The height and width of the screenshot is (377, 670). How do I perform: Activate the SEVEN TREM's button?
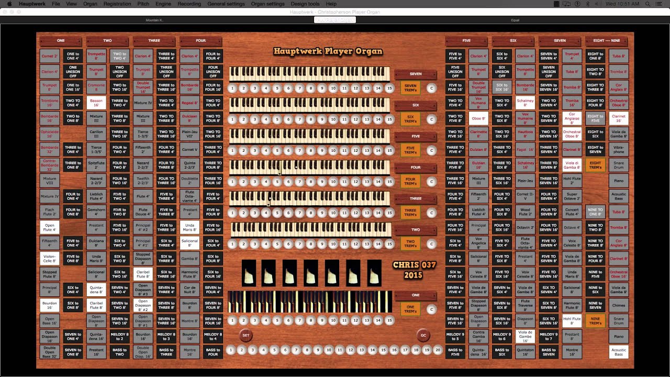[x=410, y=88]
